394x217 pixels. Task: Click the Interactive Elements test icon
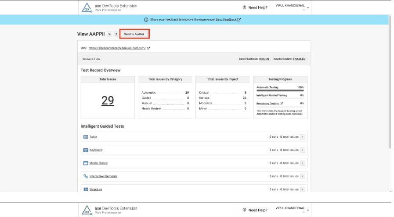tap(86, 176)
